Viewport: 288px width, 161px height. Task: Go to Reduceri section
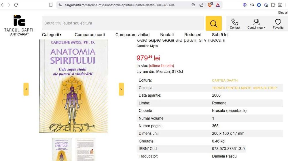[193, 35]
